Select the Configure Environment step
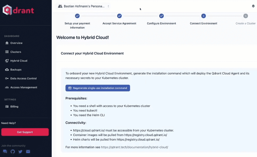 click(x=161, y=16)
